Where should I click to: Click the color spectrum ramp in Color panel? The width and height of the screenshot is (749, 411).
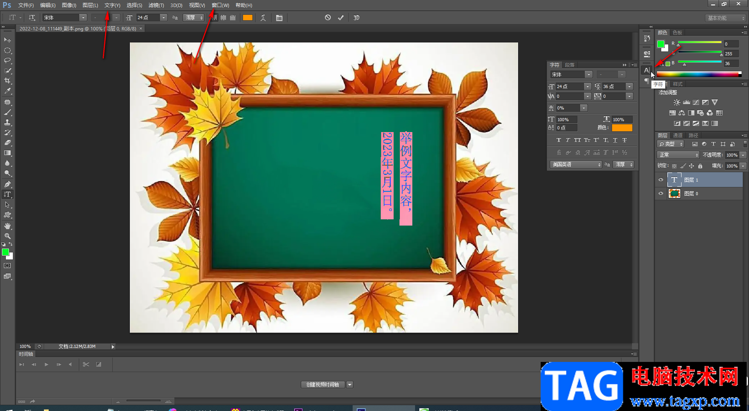[699, 74]
